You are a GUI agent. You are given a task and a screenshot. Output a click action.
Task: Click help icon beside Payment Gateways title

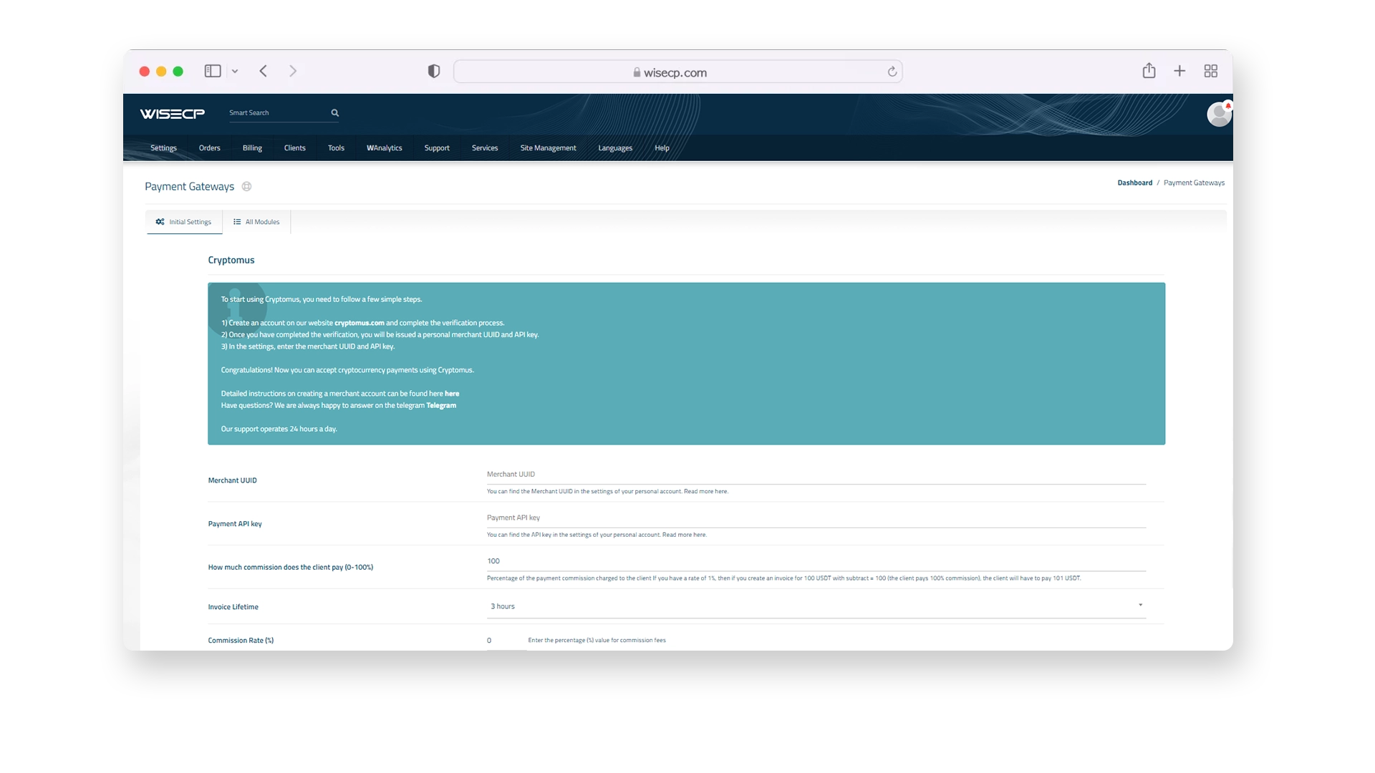click(246, 187)
